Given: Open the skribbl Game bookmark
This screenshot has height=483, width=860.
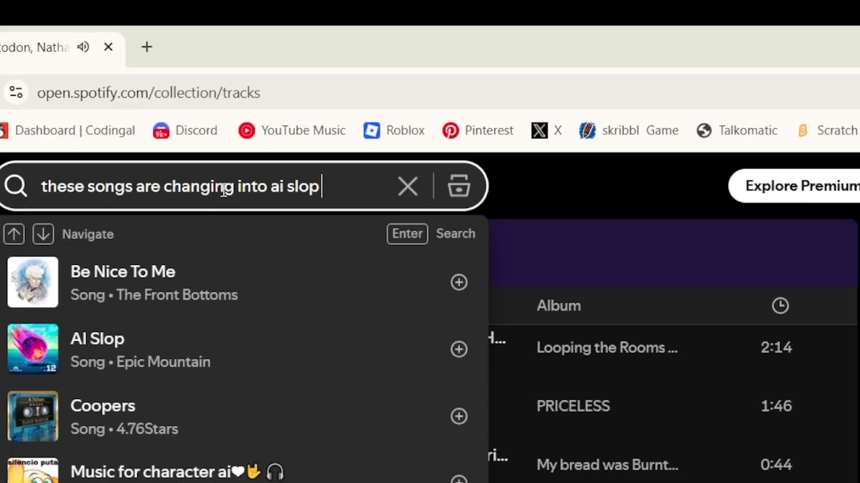Looking at the screenshot, I should coord(629,130).
